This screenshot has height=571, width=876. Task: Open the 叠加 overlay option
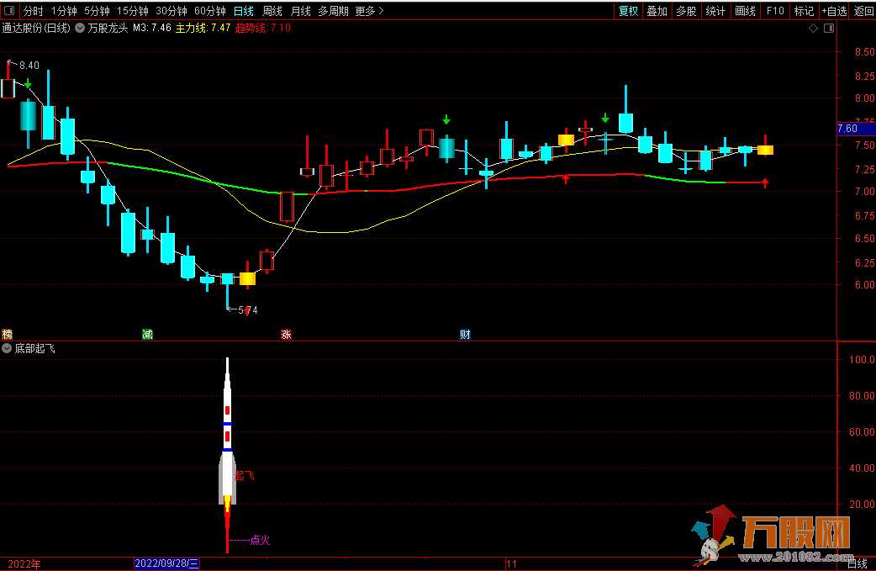657,11
